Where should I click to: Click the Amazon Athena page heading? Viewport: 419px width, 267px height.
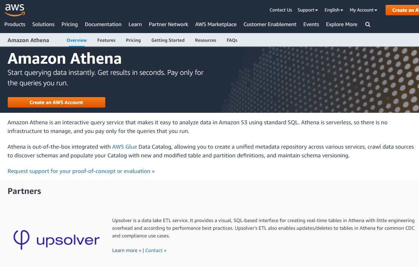point(65,58)
